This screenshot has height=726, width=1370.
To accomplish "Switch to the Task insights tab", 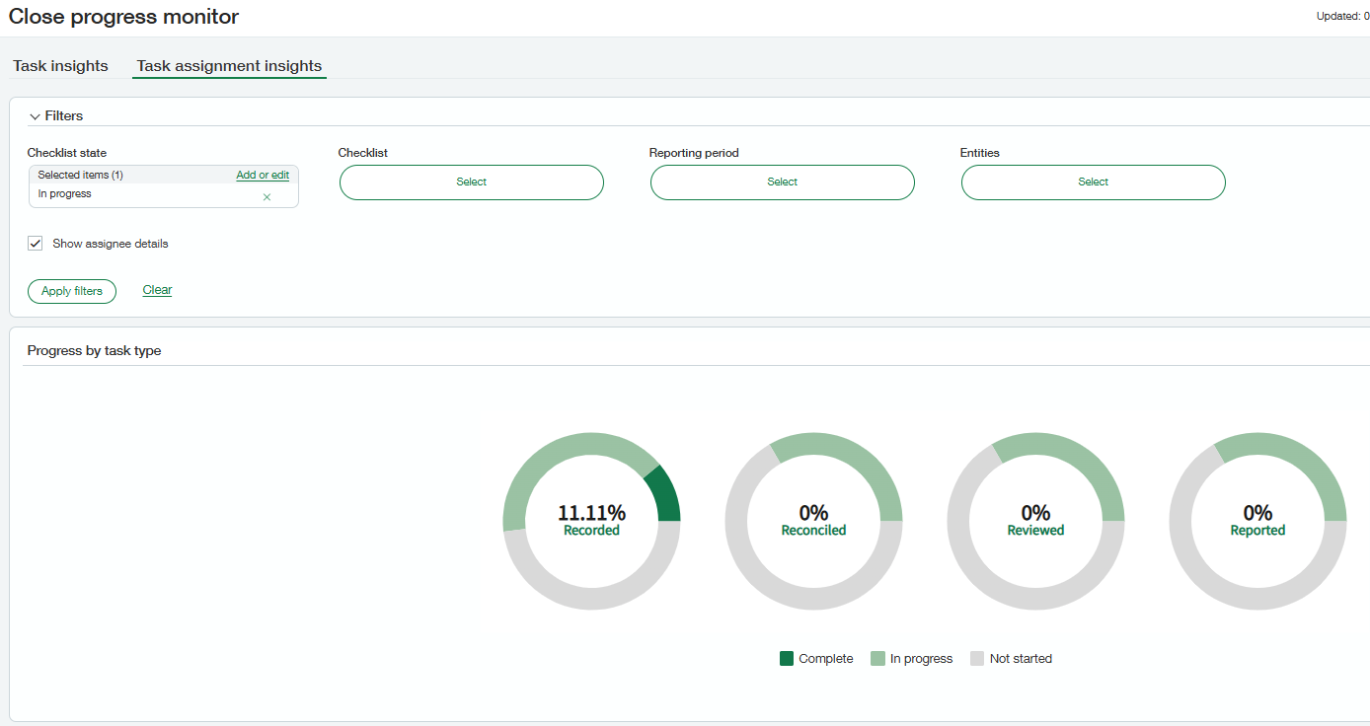I will click(60, 66).
